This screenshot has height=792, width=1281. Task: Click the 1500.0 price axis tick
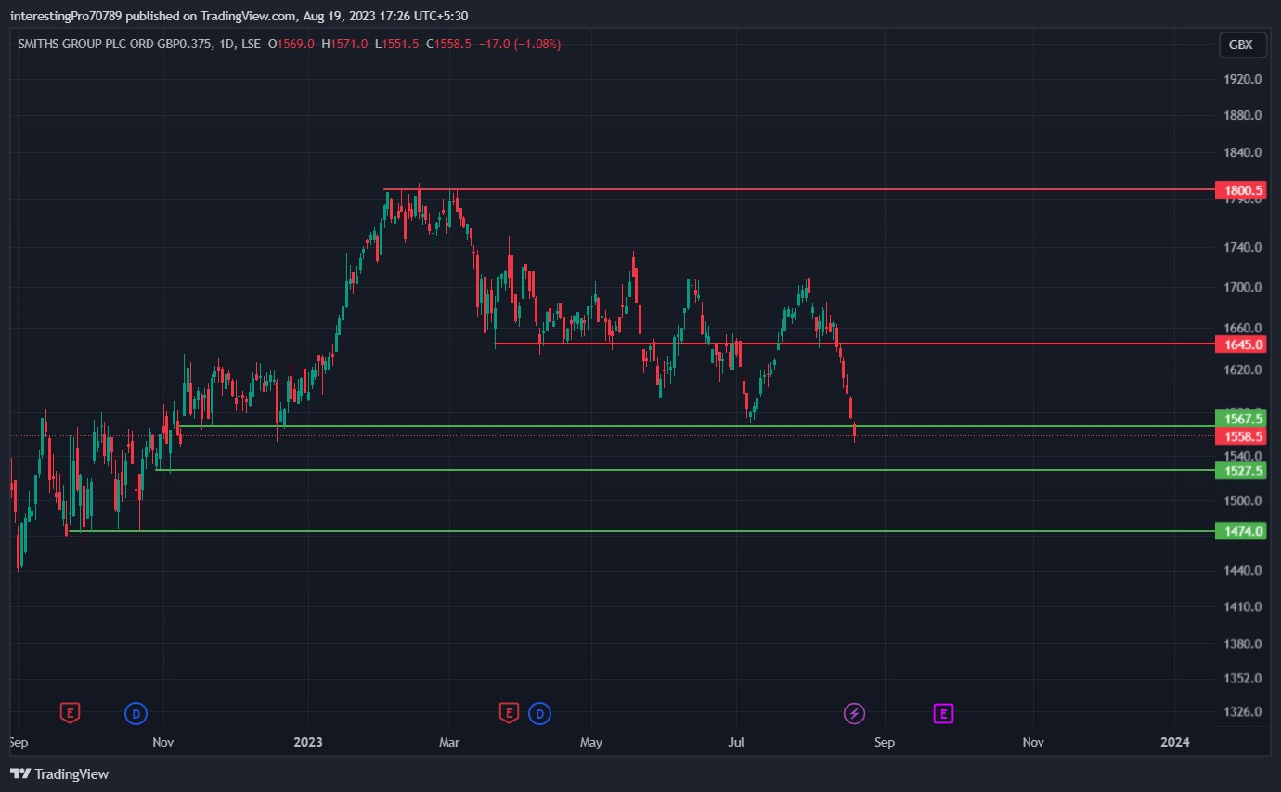(1243, 501)
